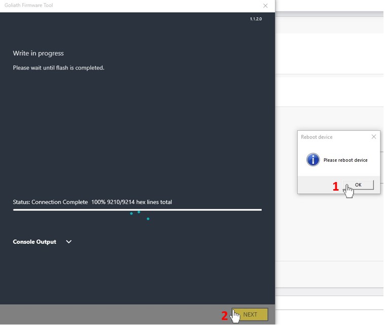This screenshot has height=325, width=385.
Task: Click the Reboot device dialog title
Action: pyautogui.click(x=317, y=137)
